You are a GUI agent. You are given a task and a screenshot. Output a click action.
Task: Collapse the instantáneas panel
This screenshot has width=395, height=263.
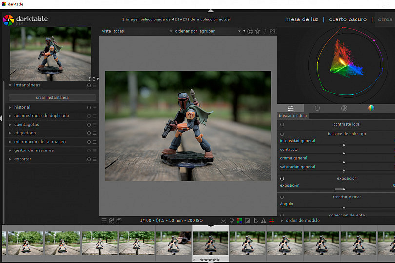[10, 85]
